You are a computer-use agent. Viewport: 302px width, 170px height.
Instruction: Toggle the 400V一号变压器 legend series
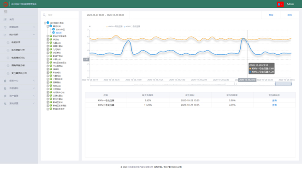point(114,27)
